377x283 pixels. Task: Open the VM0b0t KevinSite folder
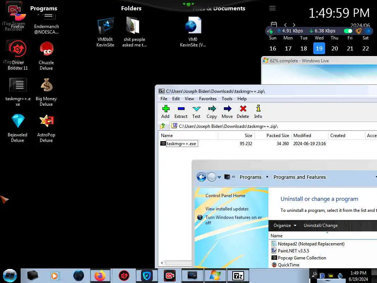pyautogui.click(x=105, y=32)
